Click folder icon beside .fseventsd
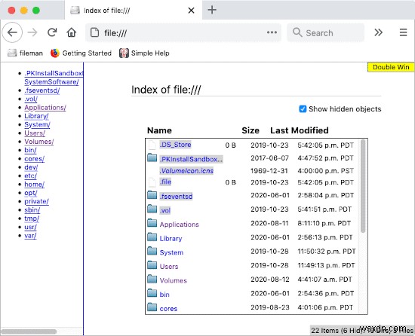Viewport: 415px width, 336px height. (x=152, y=195)
